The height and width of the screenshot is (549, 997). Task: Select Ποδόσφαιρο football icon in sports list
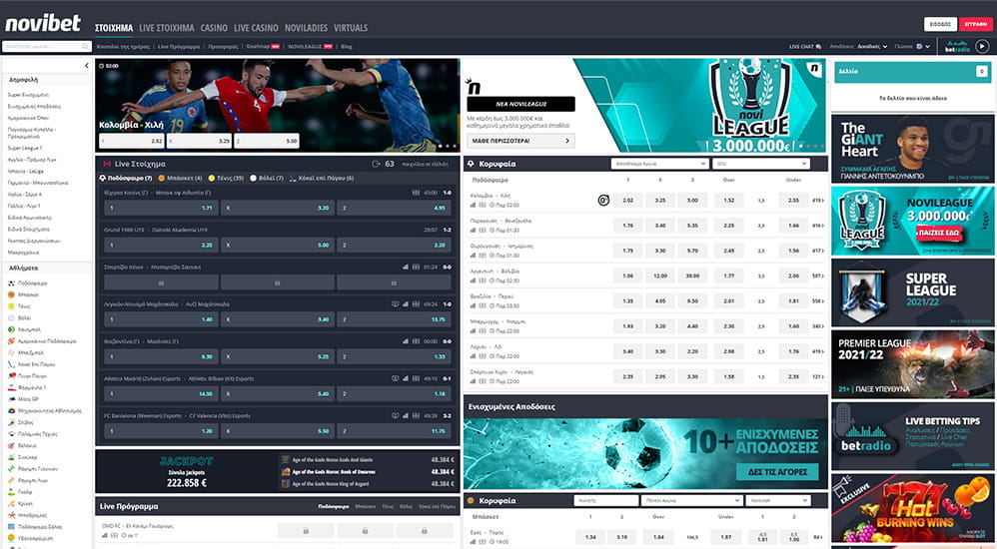coord(11,282)
